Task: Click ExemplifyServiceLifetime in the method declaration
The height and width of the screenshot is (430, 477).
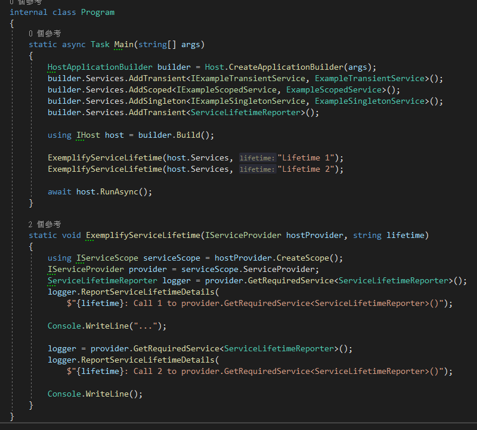Action: point(143,236)
